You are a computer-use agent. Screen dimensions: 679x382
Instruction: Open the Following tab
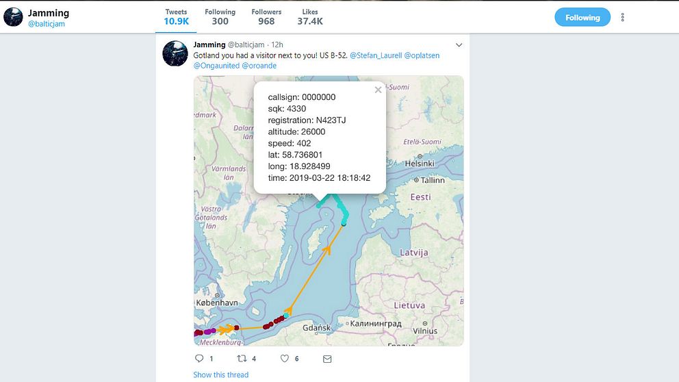point(220,17)
